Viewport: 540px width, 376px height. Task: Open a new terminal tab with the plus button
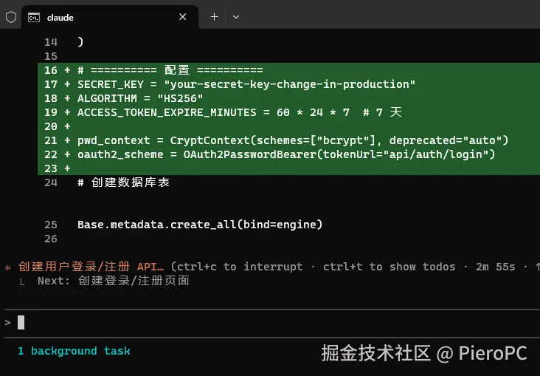click(x=214, y=17)
